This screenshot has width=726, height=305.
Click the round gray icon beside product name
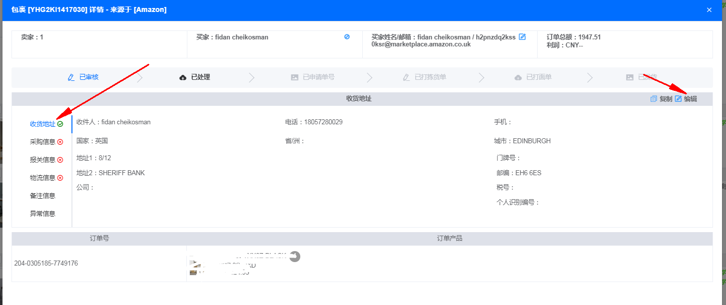pyautogui.click(x=295, y=256)
